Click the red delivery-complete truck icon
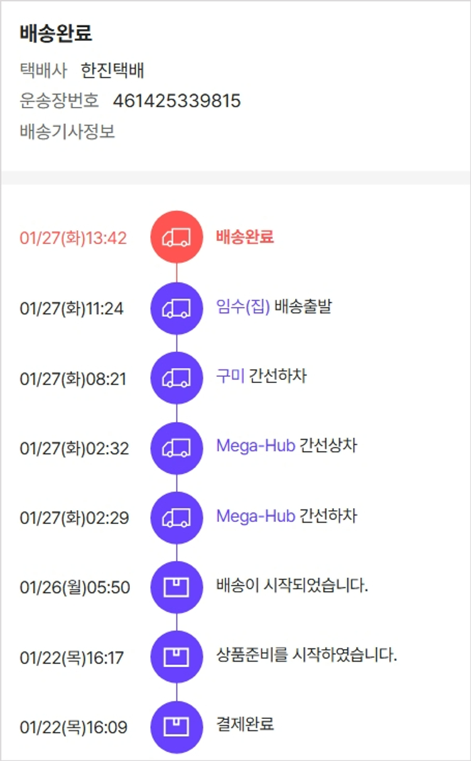 pos(176,237)
